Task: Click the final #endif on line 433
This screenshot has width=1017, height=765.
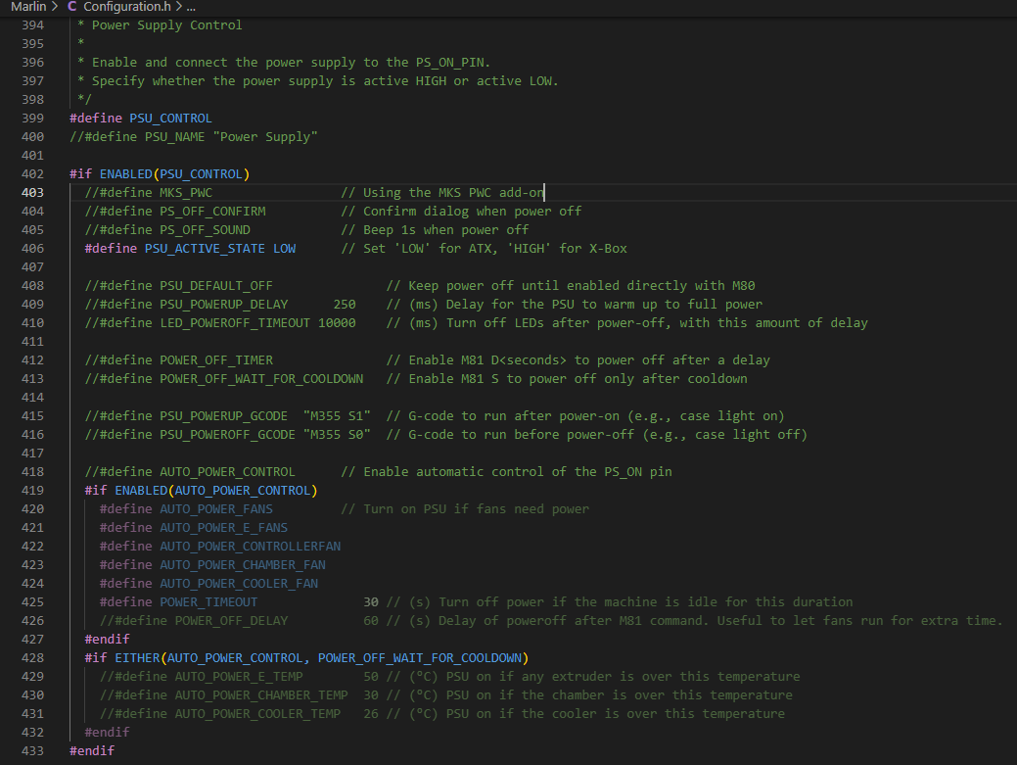Action: (92, 751)
